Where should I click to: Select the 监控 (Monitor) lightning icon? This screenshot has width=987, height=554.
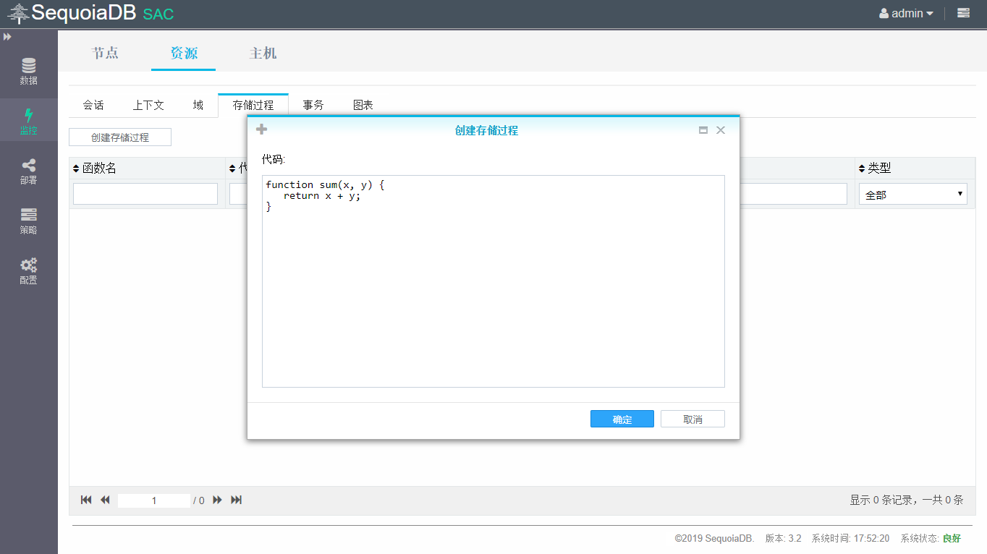(x=29, y=121)
